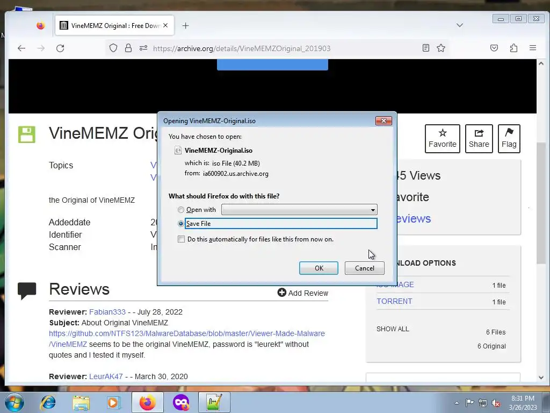Show hidden system tray icons

pyautogui.click(x=457, y=403)
